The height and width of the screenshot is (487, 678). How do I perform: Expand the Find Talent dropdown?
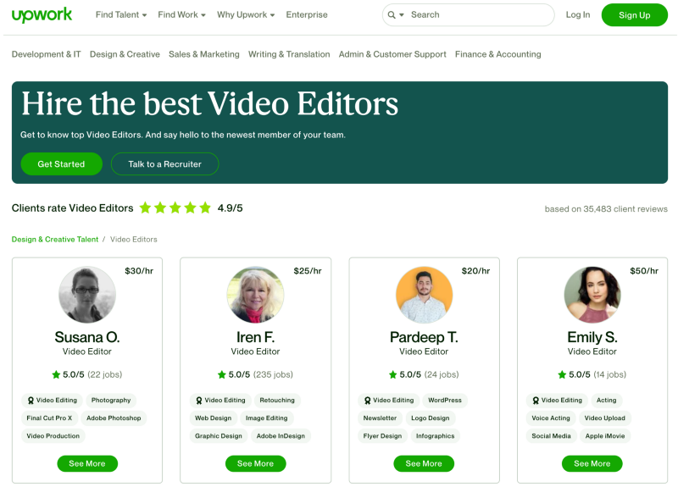tap(121, 14)
